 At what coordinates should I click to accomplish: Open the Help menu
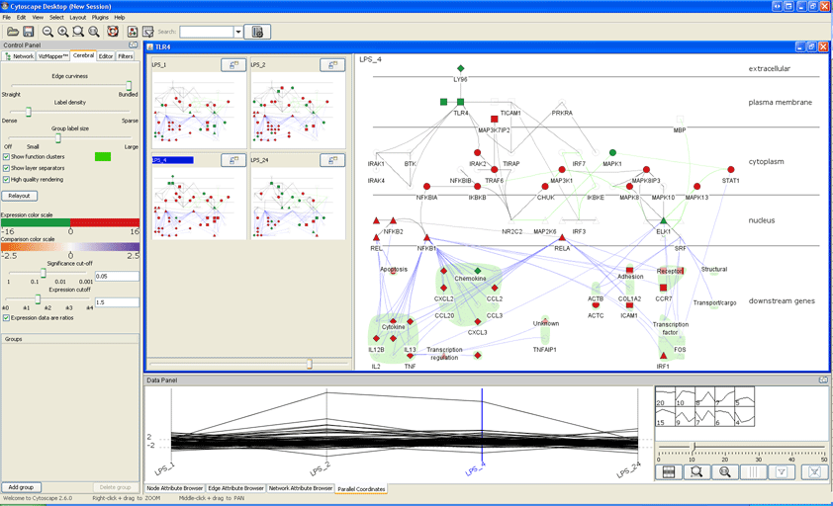coord(120,17)
